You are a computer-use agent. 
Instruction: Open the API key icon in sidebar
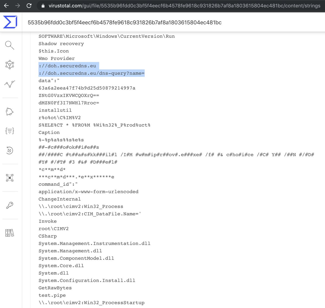coord(10,205)
